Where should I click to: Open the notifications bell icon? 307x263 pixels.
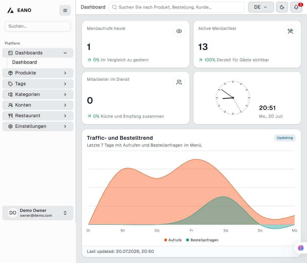[296, 7]
